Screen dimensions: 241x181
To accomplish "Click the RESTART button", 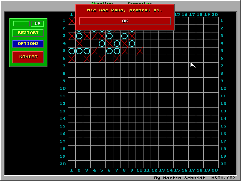I will (28, 33).
